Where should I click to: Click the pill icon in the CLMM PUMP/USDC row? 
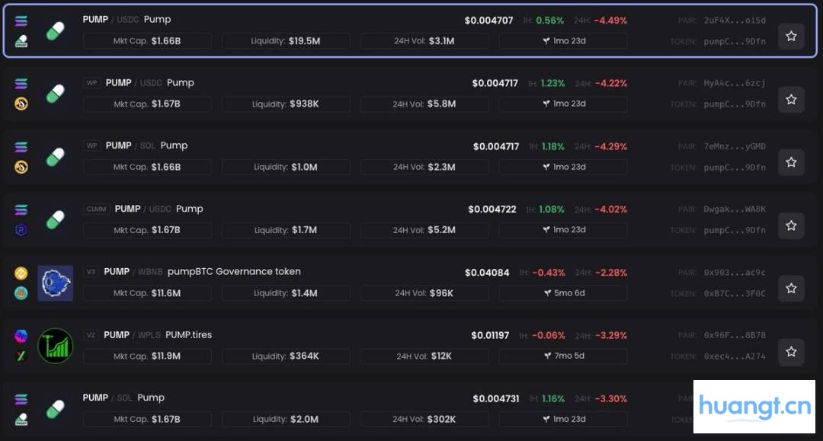point(55,220)
